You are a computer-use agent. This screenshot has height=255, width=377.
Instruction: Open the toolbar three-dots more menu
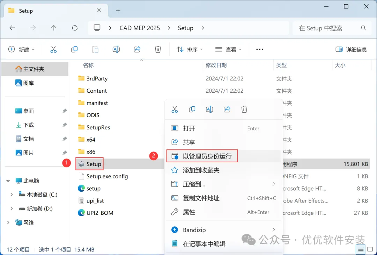tap(260, 49)
